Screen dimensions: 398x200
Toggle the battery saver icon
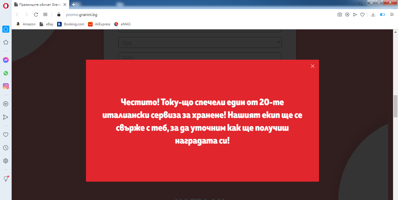(383, 15)
